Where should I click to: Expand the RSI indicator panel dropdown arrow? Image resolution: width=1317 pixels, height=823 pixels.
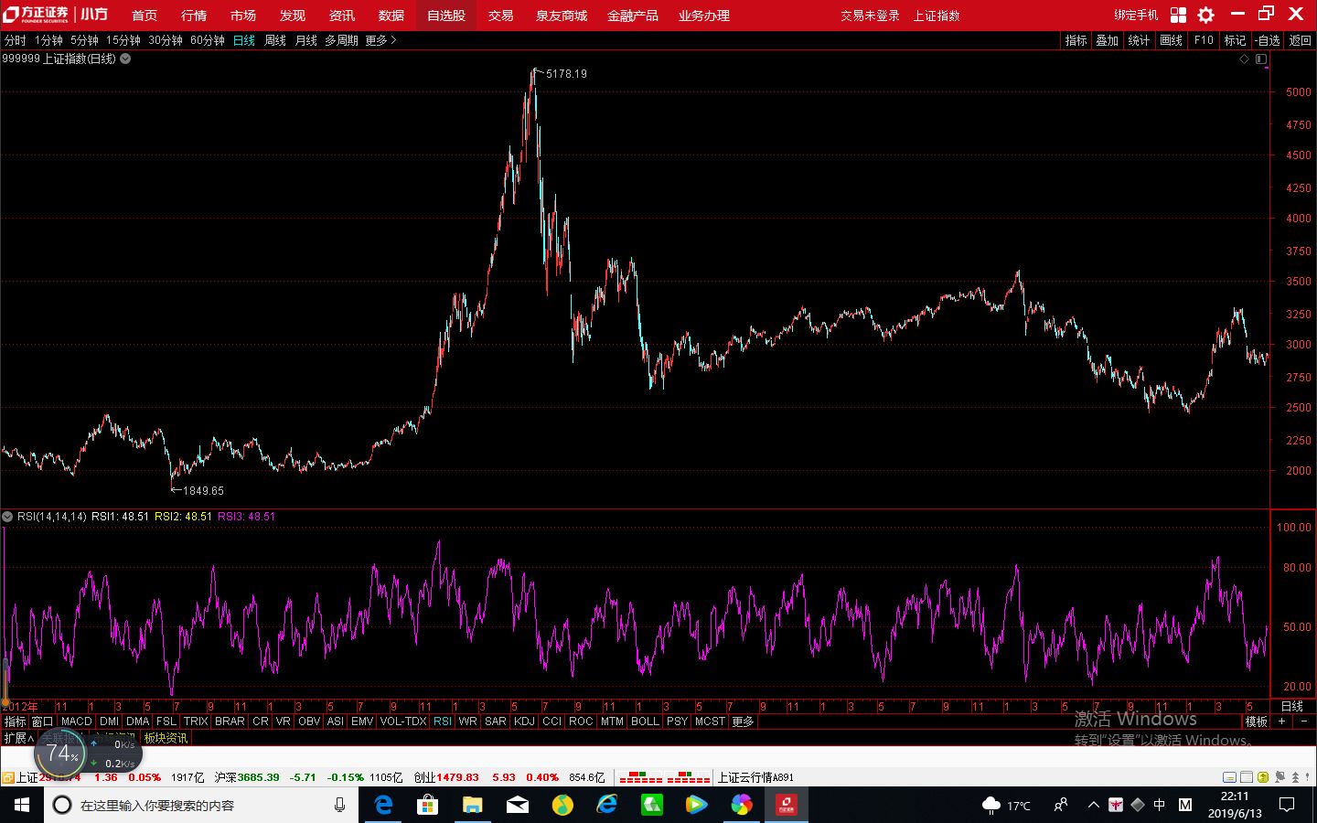7,517
